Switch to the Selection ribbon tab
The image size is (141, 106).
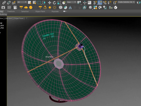(x=25, y=11)
